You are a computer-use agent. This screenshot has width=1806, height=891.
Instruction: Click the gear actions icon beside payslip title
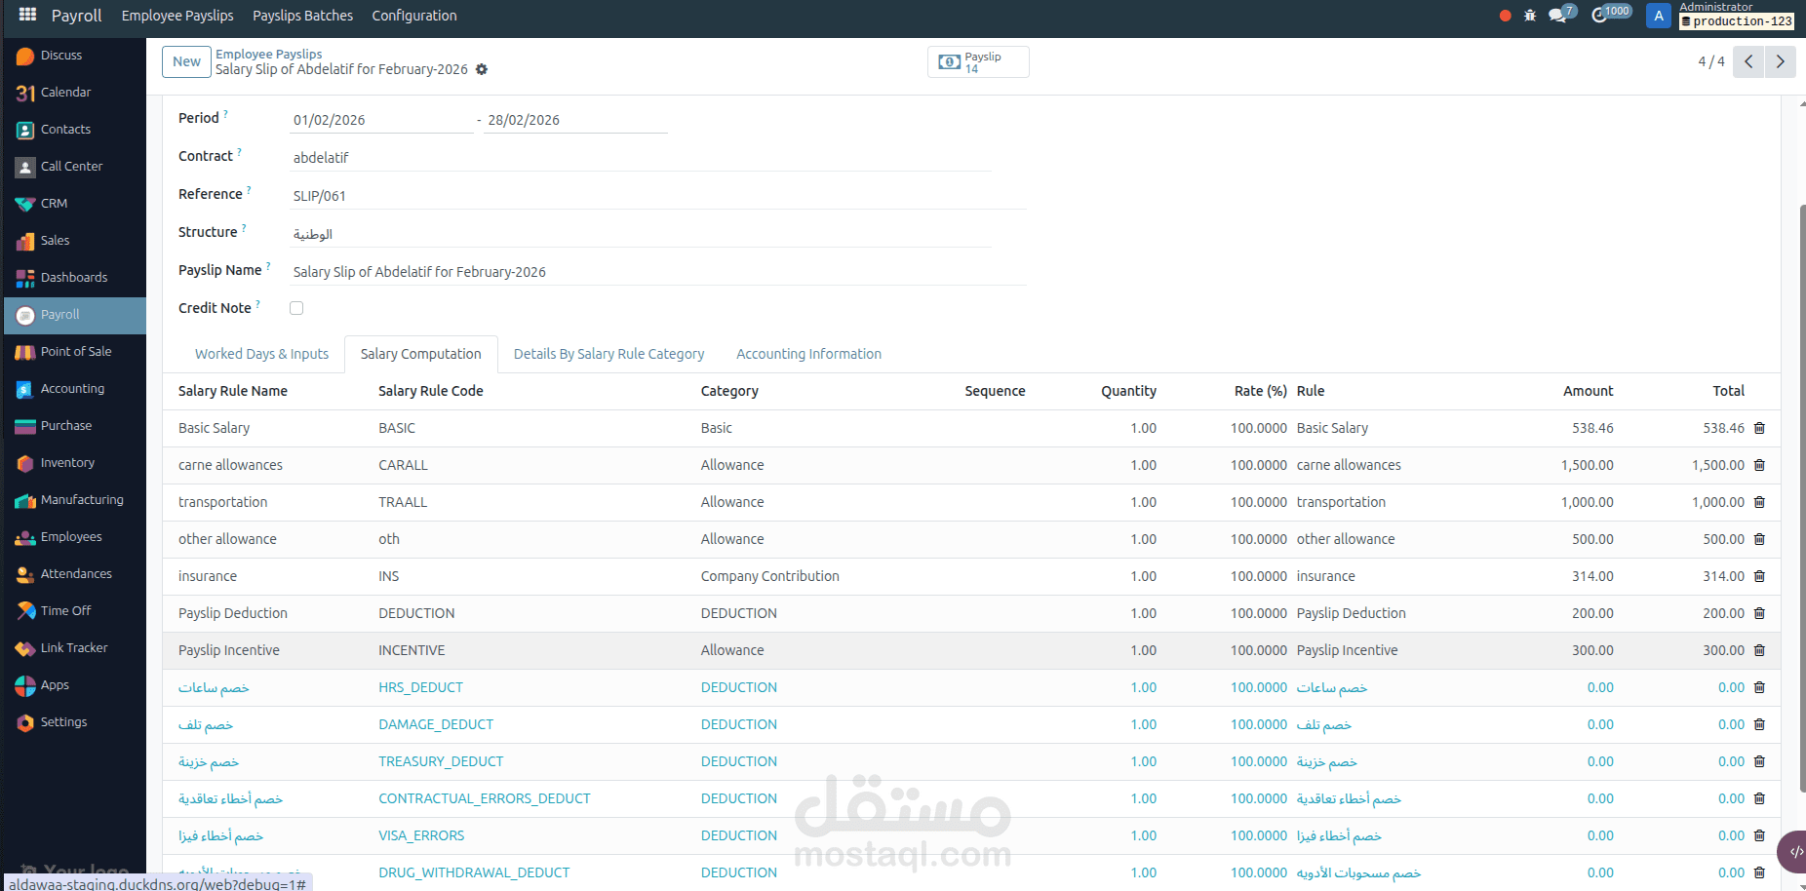pos(482,69)
